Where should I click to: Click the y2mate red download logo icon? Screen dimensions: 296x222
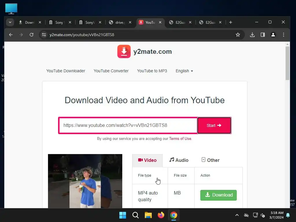point(124,51)
